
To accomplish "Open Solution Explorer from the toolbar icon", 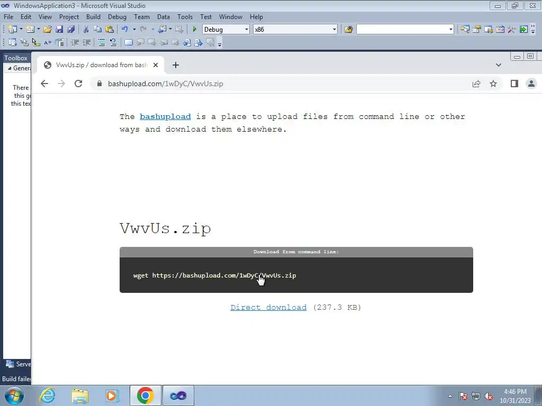I will click(465, 30).
